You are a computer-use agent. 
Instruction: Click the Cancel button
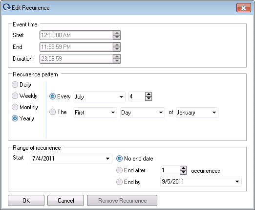click(65, 200)
